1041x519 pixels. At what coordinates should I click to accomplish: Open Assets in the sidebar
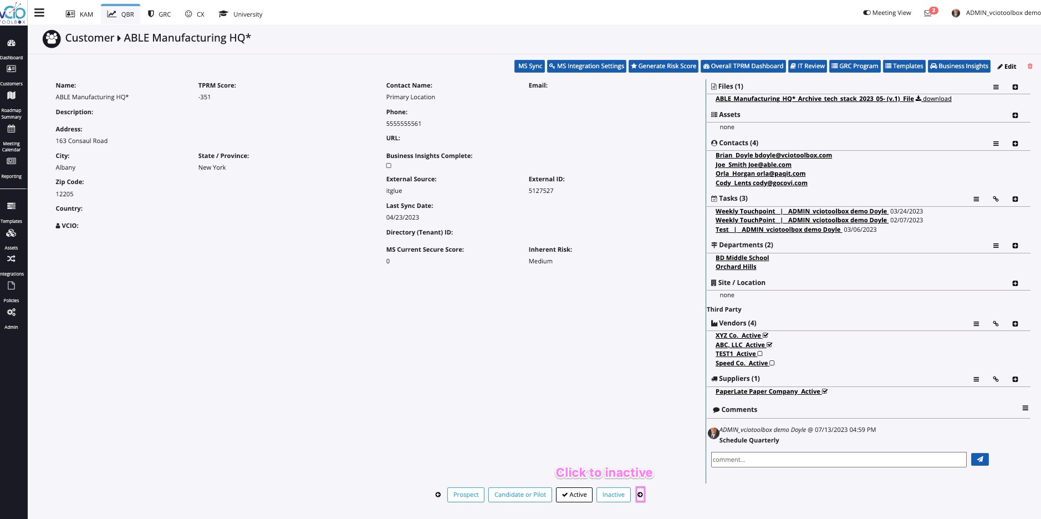(11, 239)
